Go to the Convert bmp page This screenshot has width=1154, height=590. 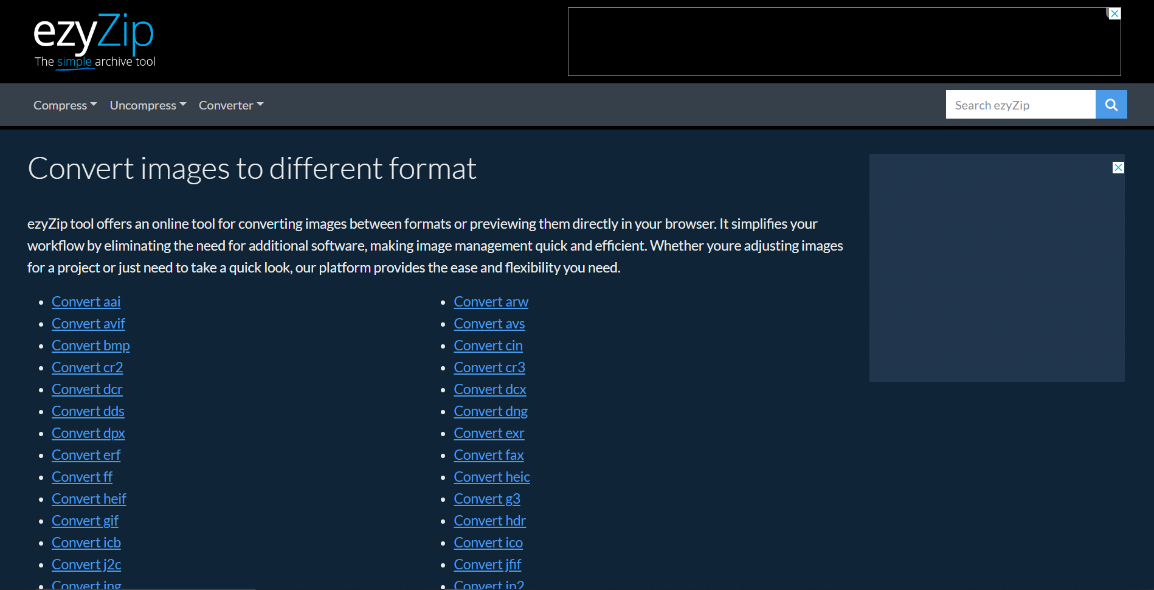[x=91, y=345]
